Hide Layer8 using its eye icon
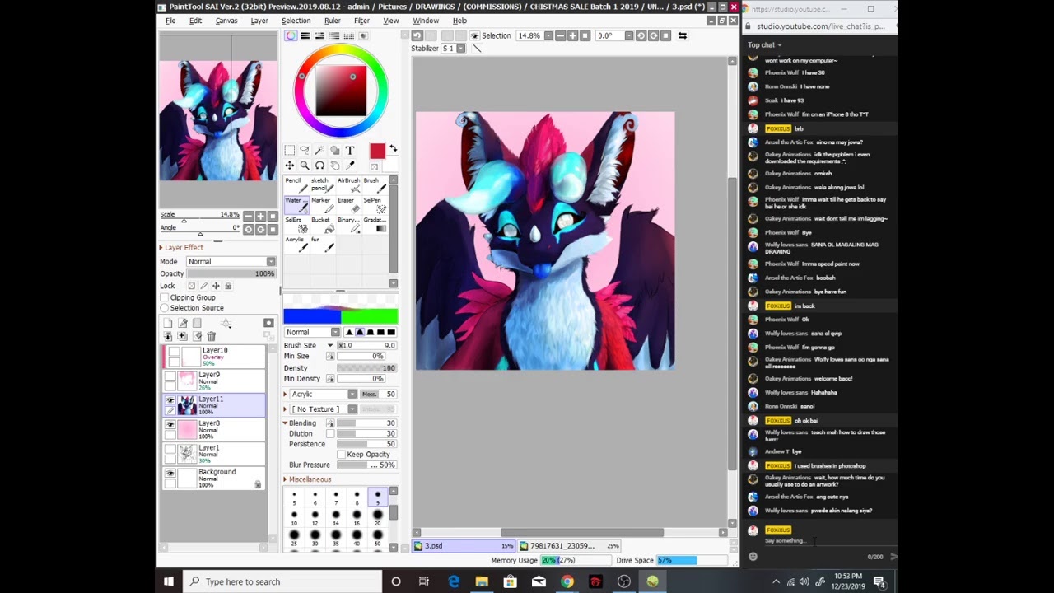The image size is (1054, 593). pos(170,425)
